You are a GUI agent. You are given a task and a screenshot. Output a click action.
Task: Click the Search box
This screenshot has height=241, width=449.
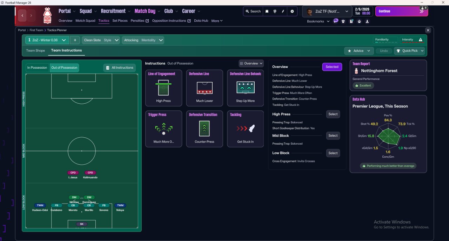click(253, 11)
